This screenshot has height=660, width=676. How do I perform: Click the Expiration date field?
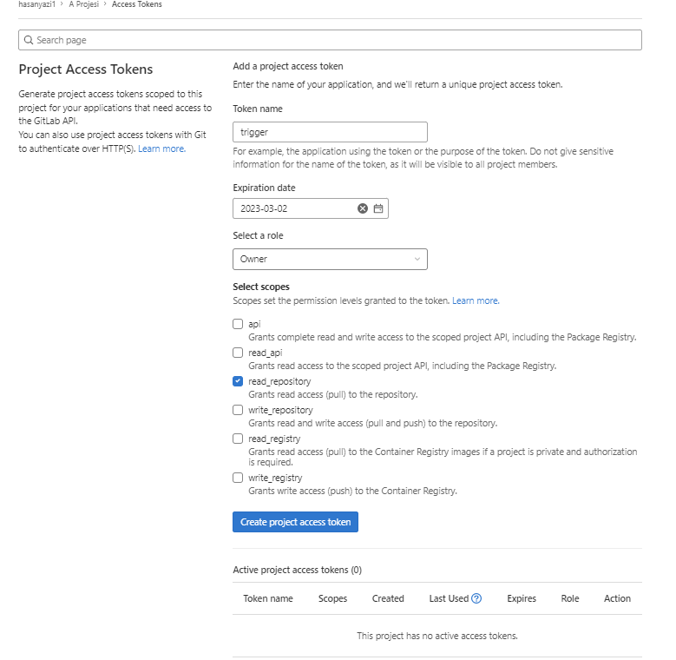pos(311,208)
